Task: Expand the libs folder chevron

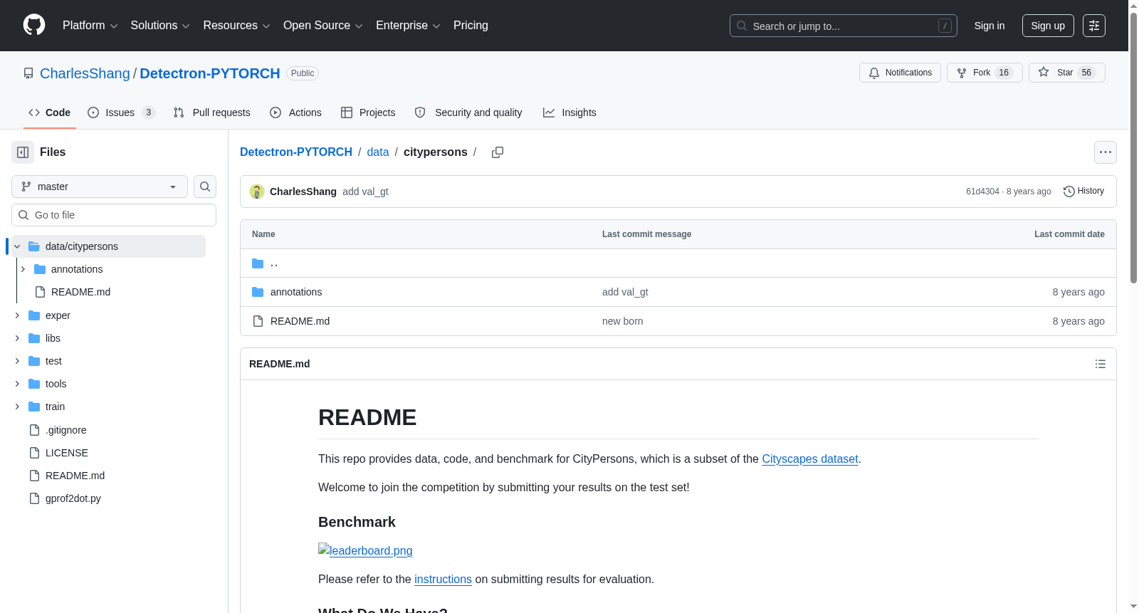Action: 17,338
